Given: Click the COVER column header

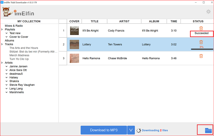Looking at the screenshot, I should click(x=74, y=21).
